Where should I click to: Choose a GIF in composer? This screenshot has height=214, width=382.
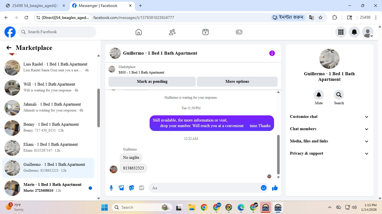(142, 188)
